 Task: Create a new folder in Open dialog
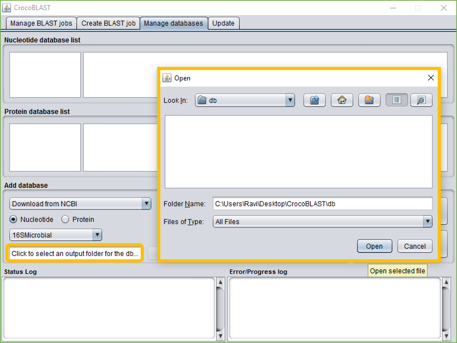[x=369, y=100]
